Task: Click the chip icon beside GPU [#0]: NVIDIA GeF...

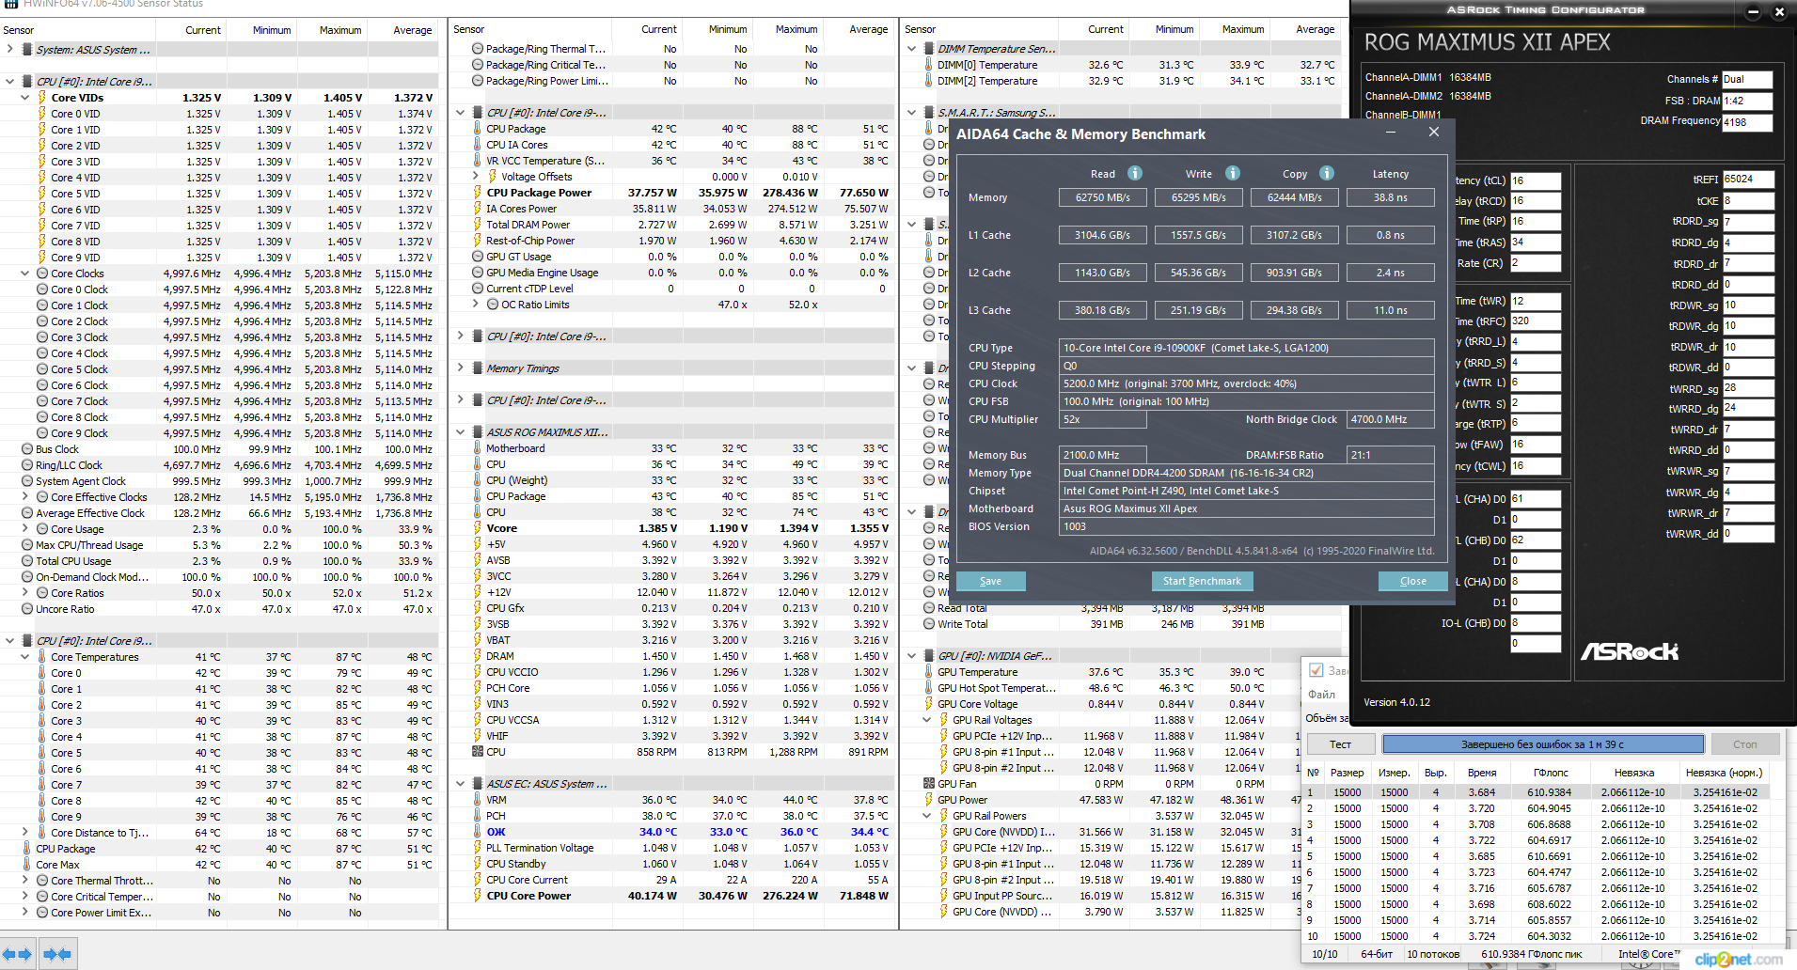Action: [x=929, y=656]
